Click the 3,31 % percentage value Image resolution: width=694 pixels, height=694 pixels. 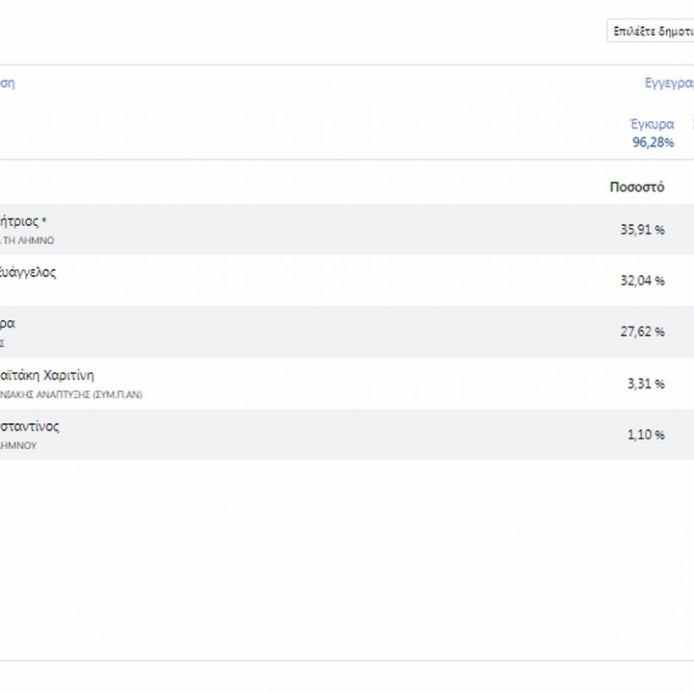point(645,384)
